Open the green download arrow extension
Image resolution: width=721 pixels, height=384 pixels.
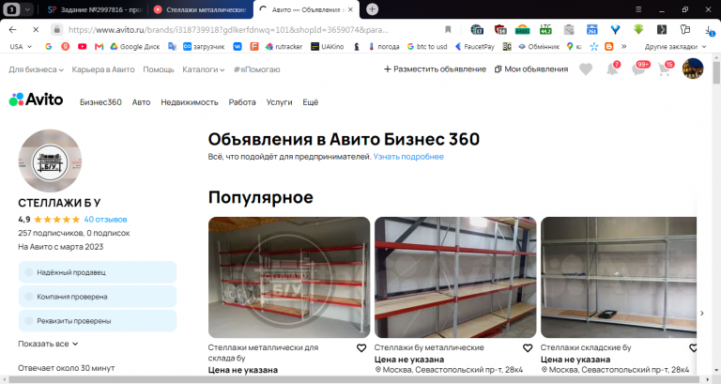(638, 29)
